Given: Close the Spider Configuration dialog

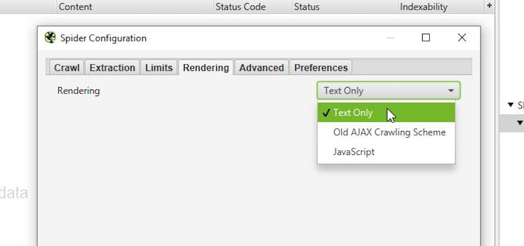Looking at the screenshot, I should [x=462, y=38].
